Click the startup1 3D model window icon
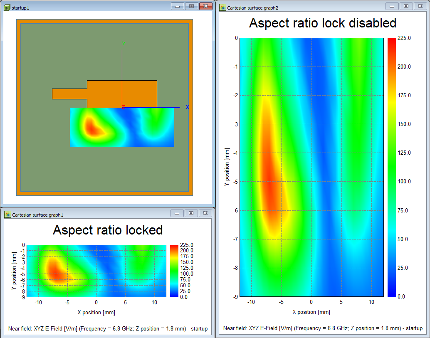Screen dimensions: 430x338 [7, 8]
